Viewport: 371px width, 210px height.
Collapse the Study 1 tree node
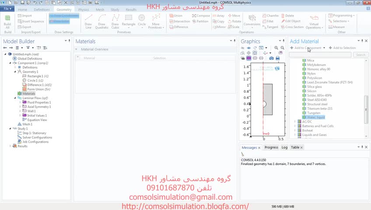point(10,129)
